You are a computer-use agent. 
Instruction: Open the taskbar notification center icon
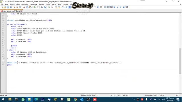(x=178, y=99)
